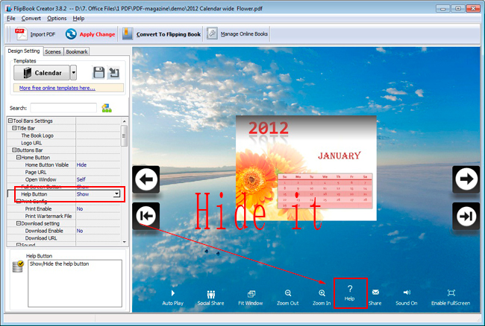This screenshot has height=326, width=485.
Task: Open the Help Button Show dropdown arrow
Action: [116, 194]
